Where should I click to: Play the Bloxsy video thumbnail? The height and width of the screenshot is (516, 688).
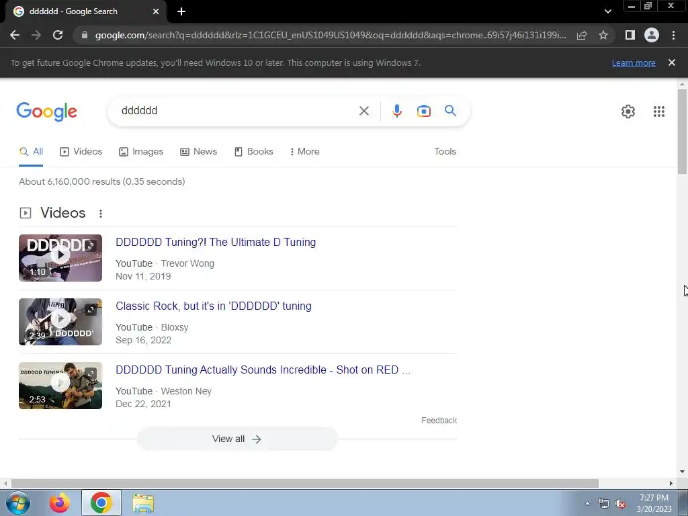60,322
